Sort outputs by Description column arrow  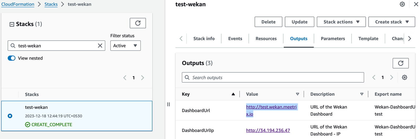(362, 94)
